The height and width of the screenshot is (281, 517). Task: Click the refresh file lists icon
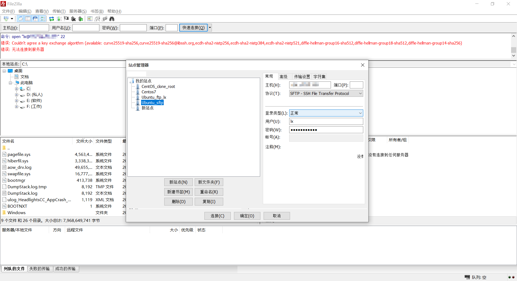[x=52, y=19]
